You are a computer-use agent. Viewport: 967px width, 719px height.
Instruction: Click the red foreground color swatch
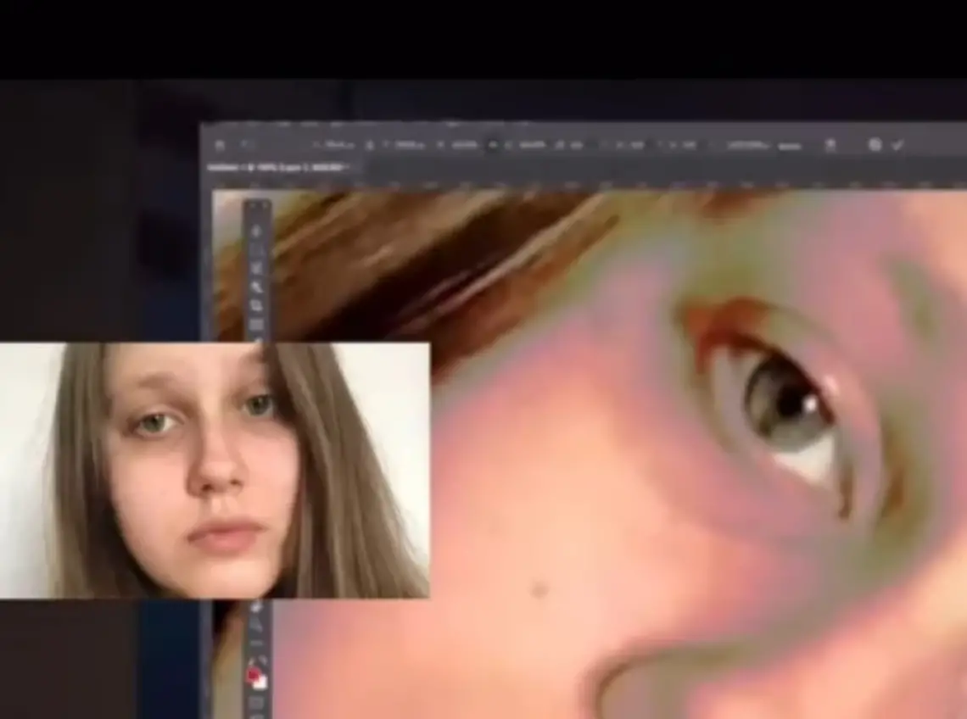click(x=254, y=675)
